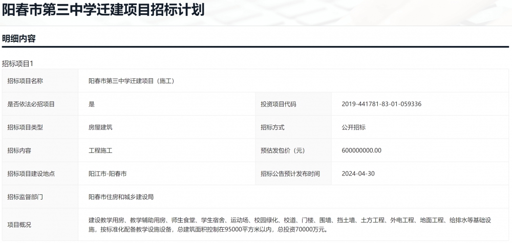
Task: Click the 公开招标 value
Action: click(354, 127)
